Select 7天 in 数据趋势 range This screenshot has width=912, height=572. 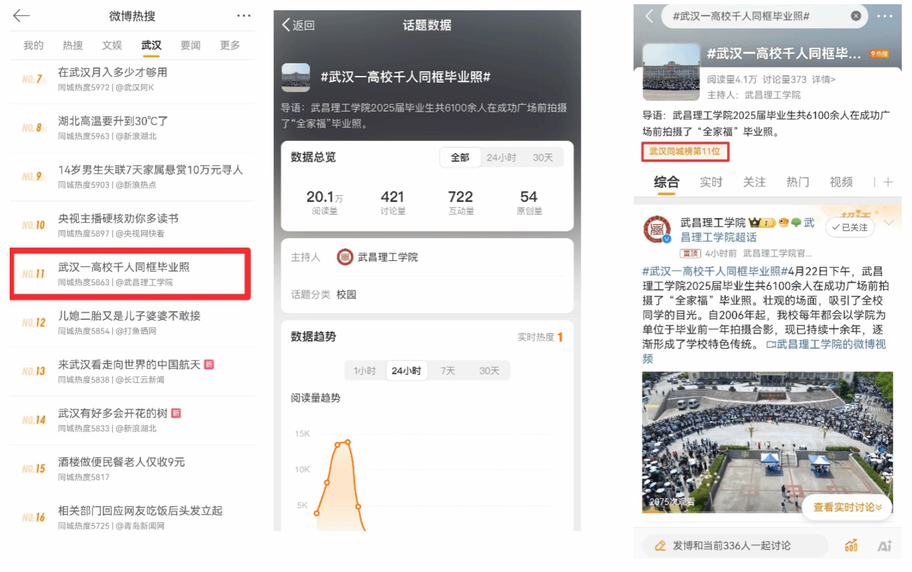(x=448, y=371)
